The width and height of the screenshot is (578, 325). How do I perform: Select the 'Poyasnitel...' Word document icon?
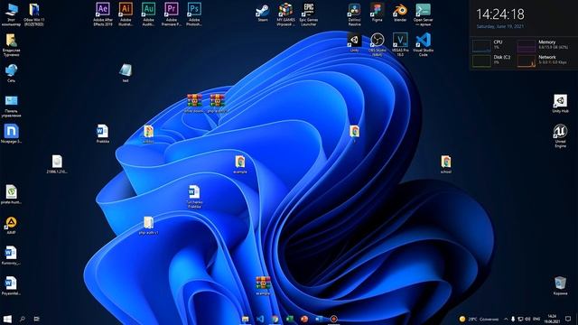(x=11, y=286)
